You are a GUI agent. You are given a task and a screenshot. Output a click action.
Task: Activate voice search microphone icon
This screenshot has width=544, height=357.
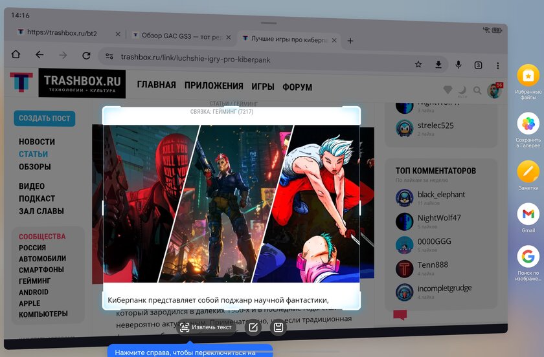click(x=459, y=65)
